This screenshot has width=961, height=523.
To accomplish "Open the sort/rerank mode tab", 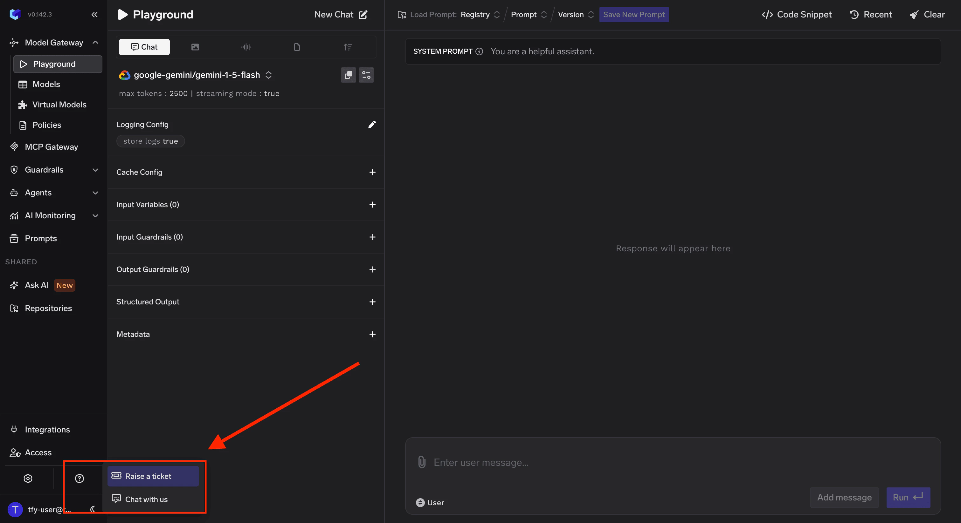I will (x=348, y=47).
